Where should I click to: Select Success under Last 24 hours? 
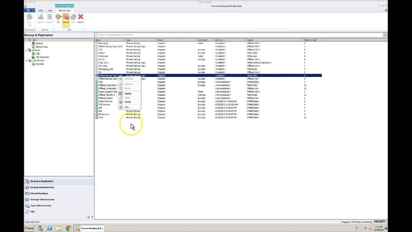point(39,64)
